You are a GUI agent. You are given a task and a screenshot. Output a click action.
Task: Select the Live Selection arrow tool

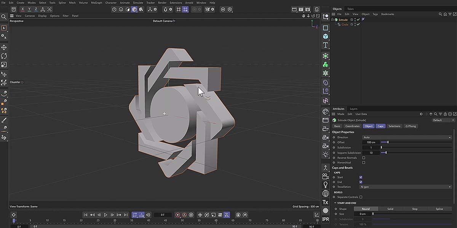click(x=4, y=28)
